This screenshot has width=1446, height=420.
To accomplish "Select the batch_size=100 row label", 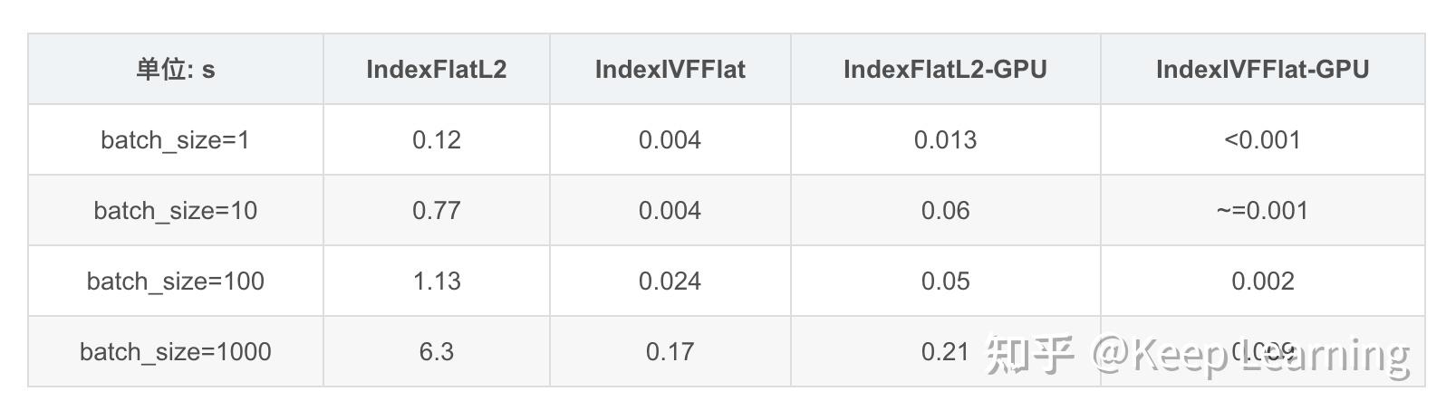I will coord(176,282).
